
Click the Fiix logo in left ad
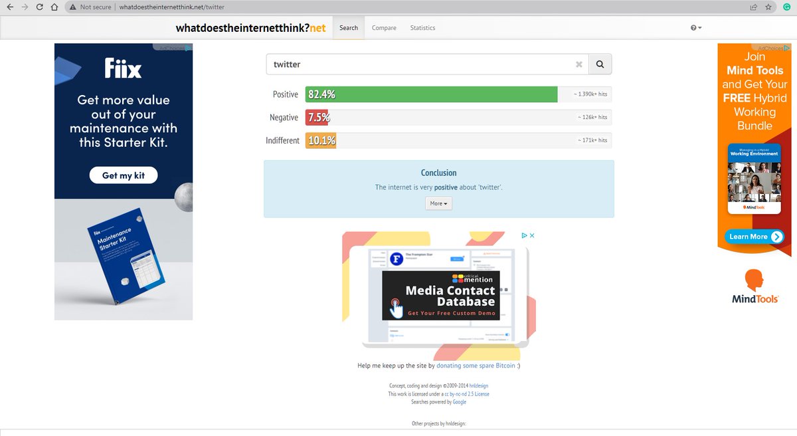[x=124, y=68]
